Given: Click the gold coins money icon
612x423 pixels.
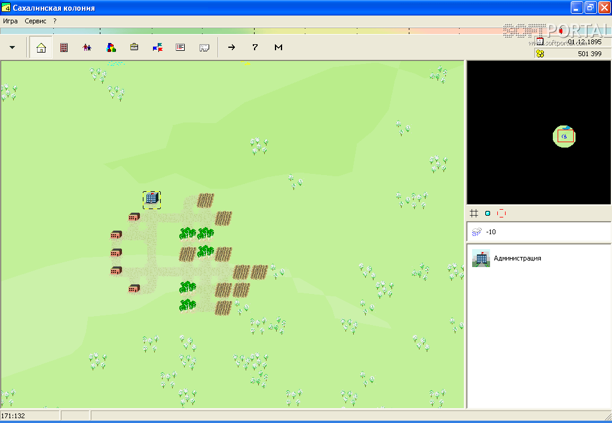Looking at the screenshot, I should (540, 53).
